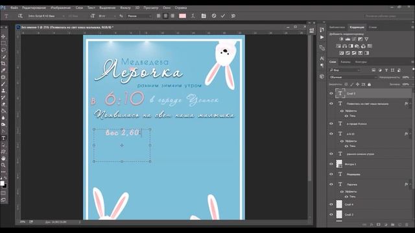Select the Crop tool
Viewport: 415px width, 233px height.
click(3, 63)
